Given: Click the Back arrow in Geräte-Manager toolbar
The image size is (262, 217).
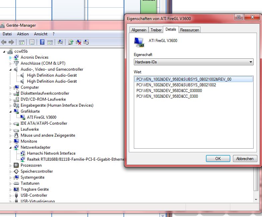Looking at the screenshot, I should (x=4, y=42).
